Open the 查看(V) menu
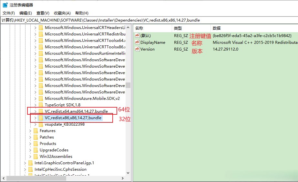The height and width of the screenshot is (182, 298). 43,13
